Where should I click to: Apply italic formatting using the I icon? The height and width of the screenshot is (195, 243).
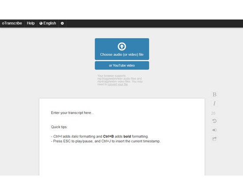(x=214, y=103)
